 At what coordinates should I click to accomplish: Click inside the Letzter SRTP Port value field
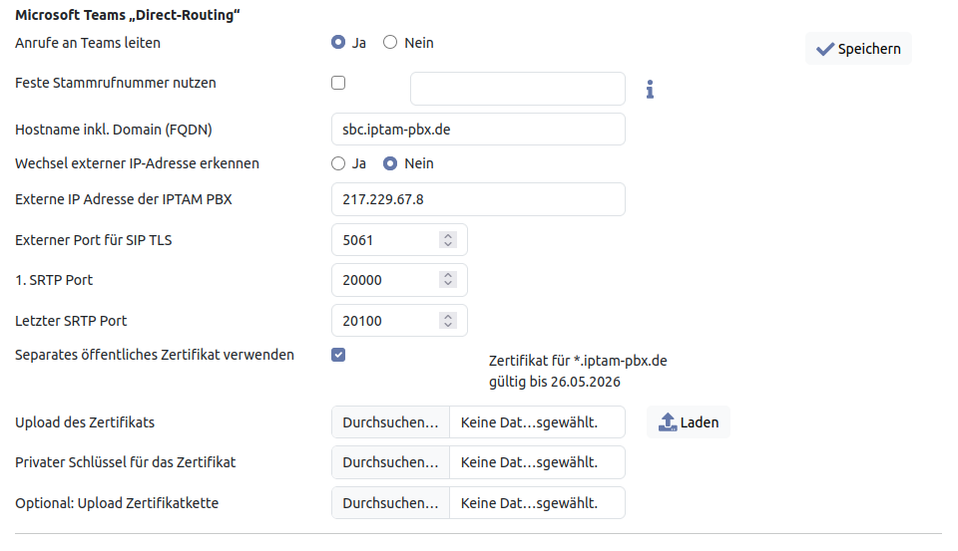(x=384, y=321)
